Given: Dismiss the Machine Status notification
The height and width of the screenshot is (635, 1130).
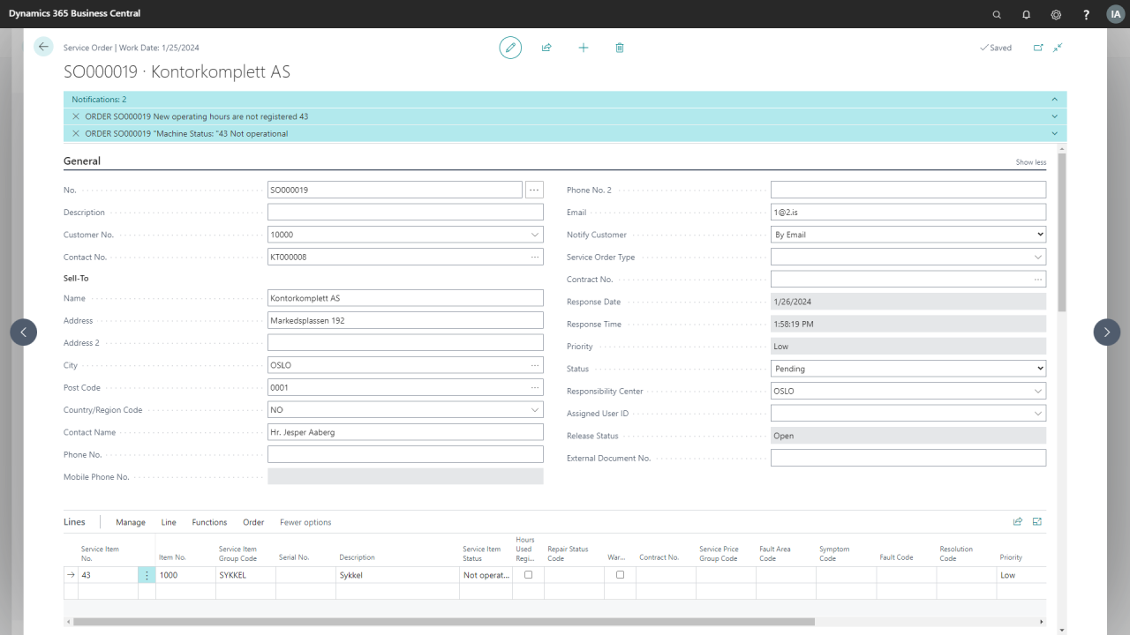Looking at the screenshot, I should coord(76,133).
